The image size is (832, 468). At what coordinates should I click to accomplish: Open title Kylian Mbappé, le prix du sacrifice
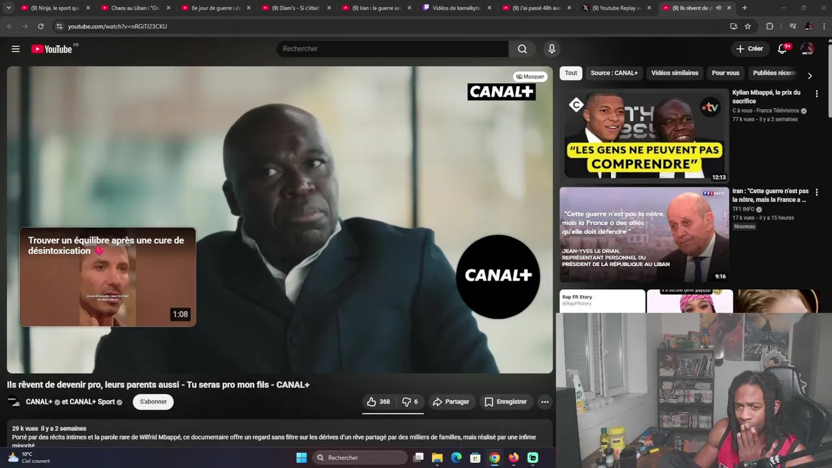[770, 96]
